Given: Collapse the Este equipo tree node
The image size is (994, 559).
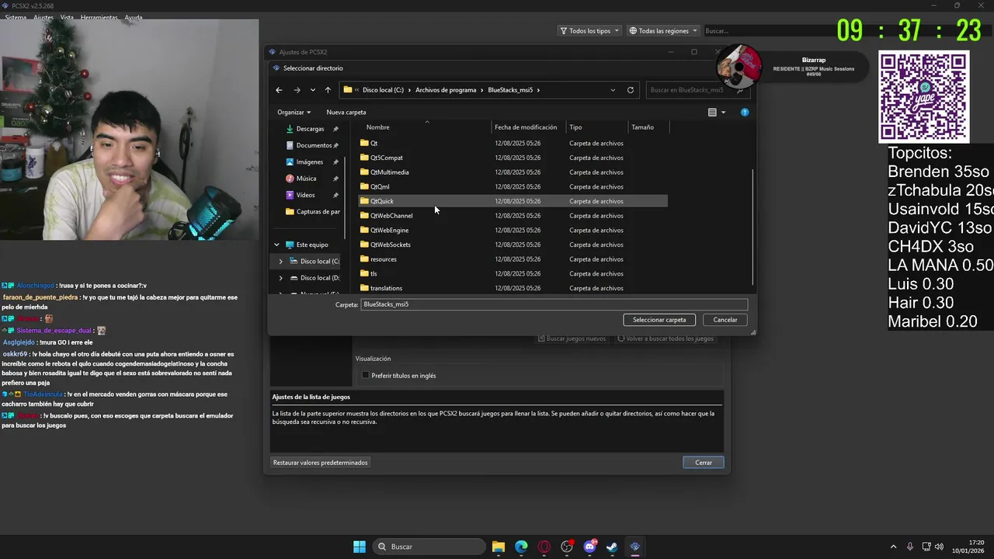Looking at the screenshot, I should pyautogui.click(x=276, y=245).
